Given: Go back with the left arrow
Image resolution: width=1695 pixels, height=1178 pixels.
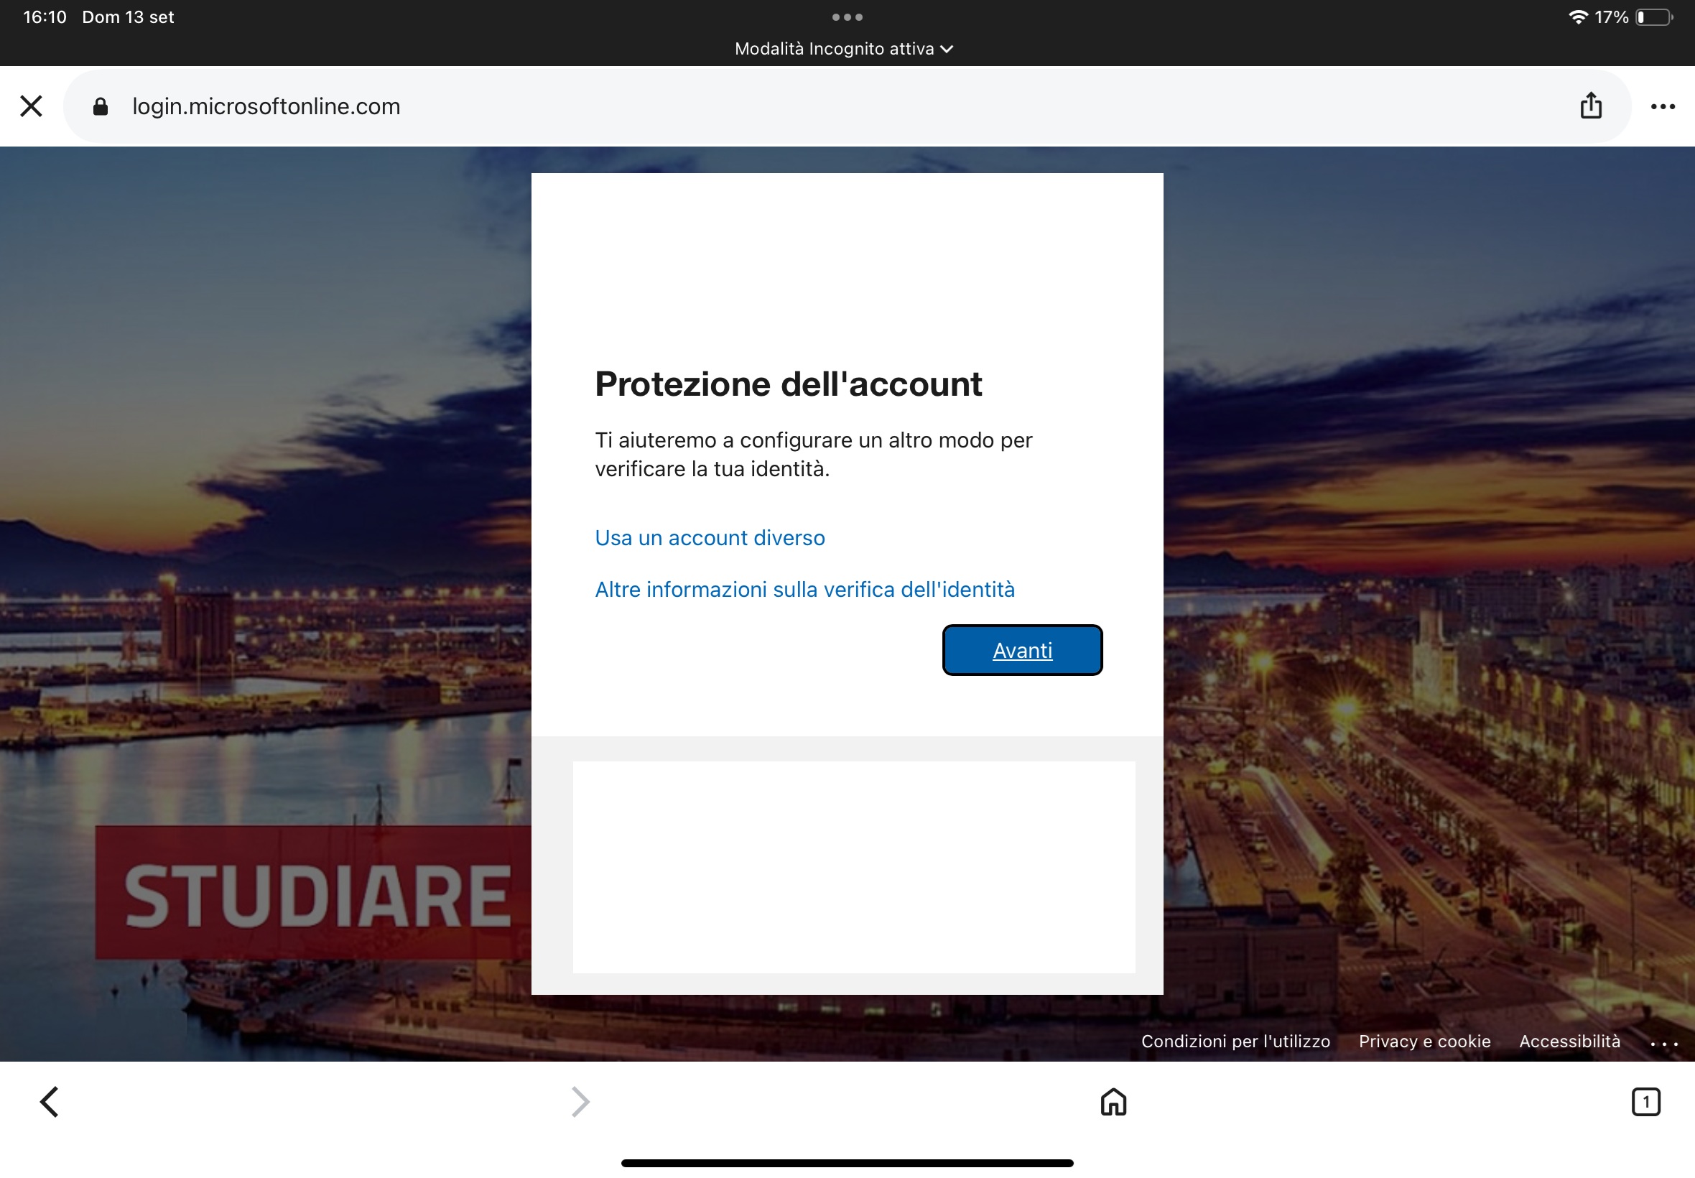Looking at the screenshot, I should pyautogui.click(x=50, y=1102).
